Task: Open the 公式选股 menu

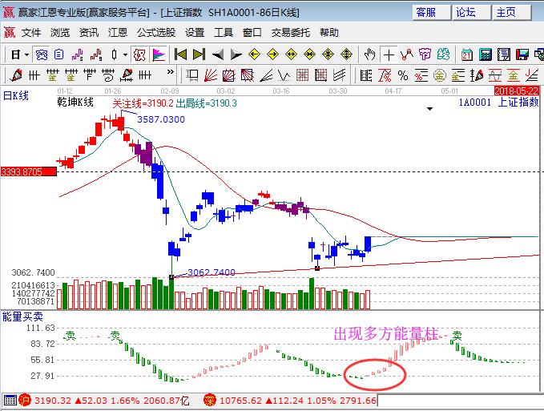Action: click(156, 33)
